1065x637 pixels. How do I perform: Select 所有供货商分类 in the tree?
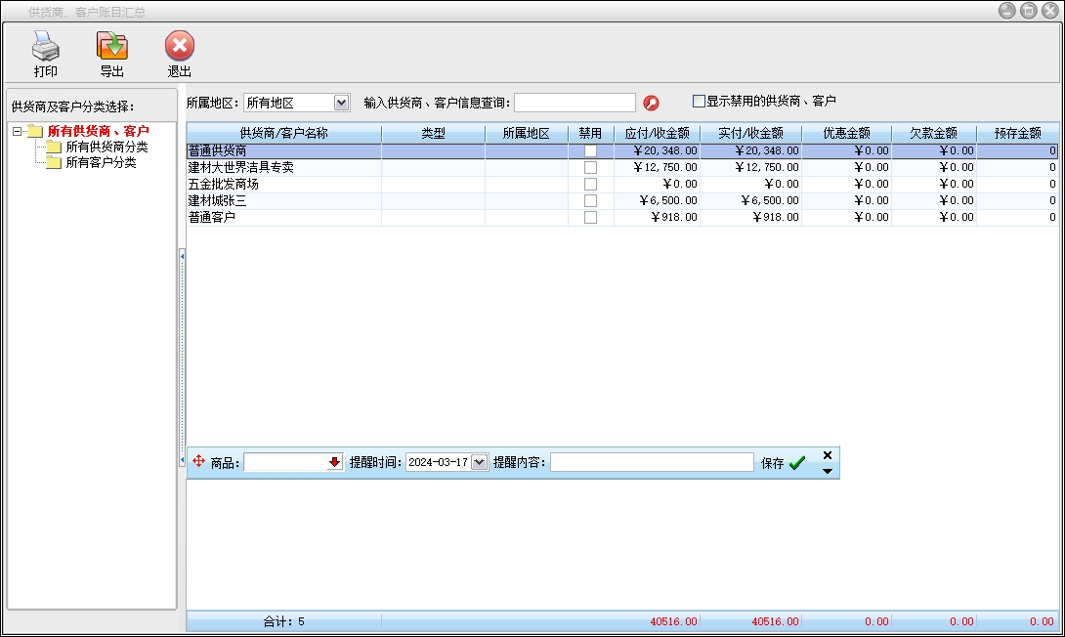[x=106, y=147]
